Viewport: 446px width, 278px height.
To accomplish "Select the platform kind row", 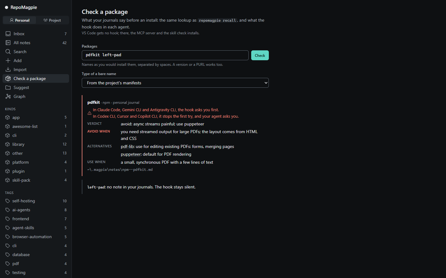I will (x=36, y=162).
